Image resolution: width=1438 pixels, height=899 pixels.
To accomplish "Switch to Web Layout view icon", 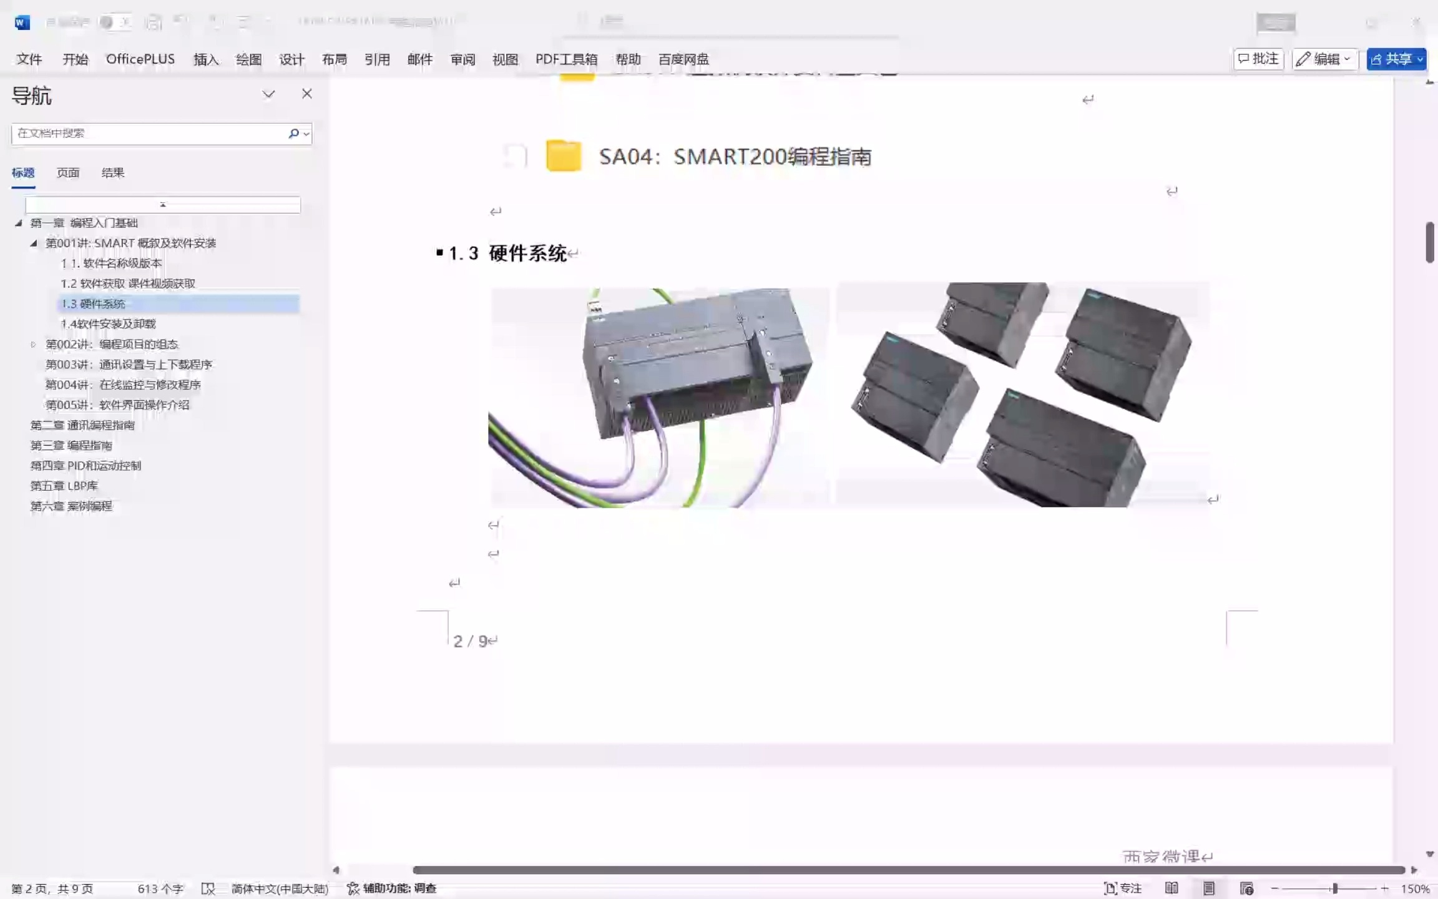I will [x=1246, y=888].
